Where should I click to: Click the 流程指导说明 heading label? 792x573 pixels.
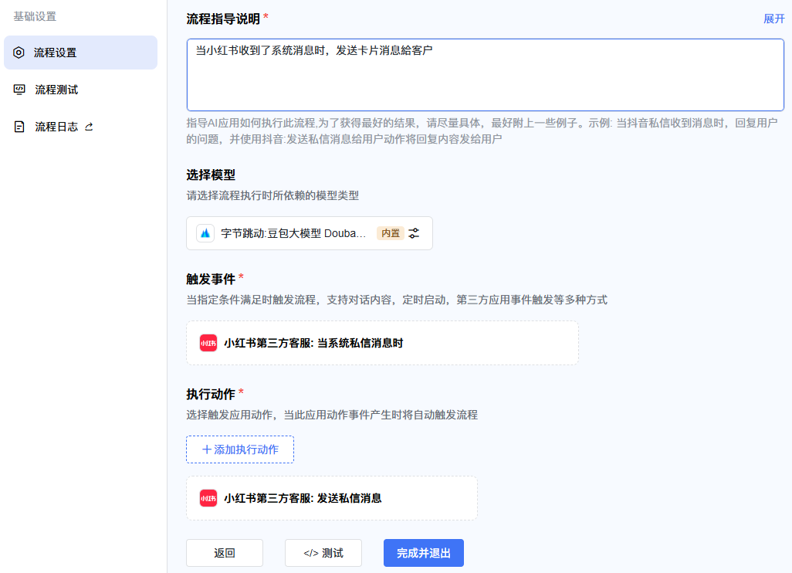click(223, 19)
